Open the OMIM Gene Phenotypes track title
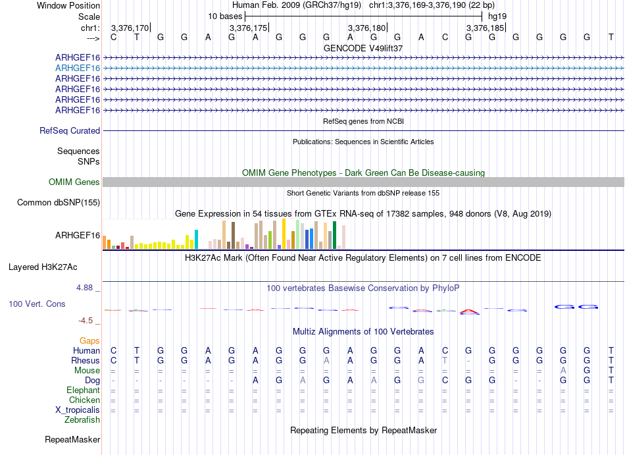 tap(363, 173)
